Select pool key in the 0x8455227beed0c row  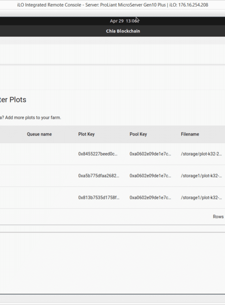pyautogui.click(x=150, y=154)
